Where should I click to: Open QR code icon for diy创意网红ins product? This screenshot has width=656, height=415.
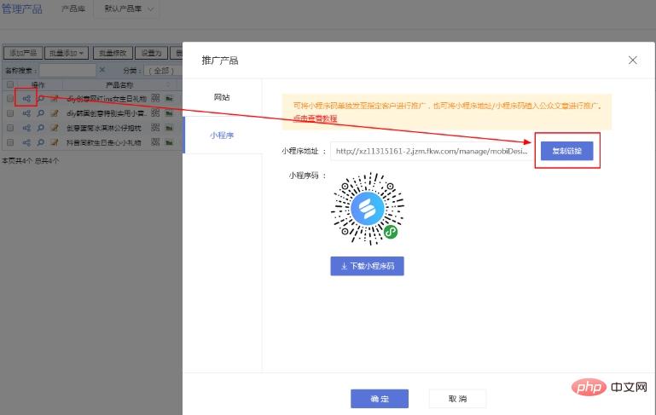[x=155, y=98]
